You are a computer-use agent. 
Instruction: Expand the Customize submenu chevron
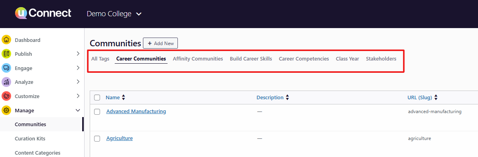pos(78,96)
